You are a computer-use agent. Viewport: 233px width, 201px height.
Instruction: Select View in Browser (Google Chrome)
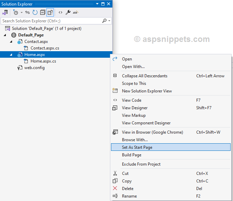171,132
